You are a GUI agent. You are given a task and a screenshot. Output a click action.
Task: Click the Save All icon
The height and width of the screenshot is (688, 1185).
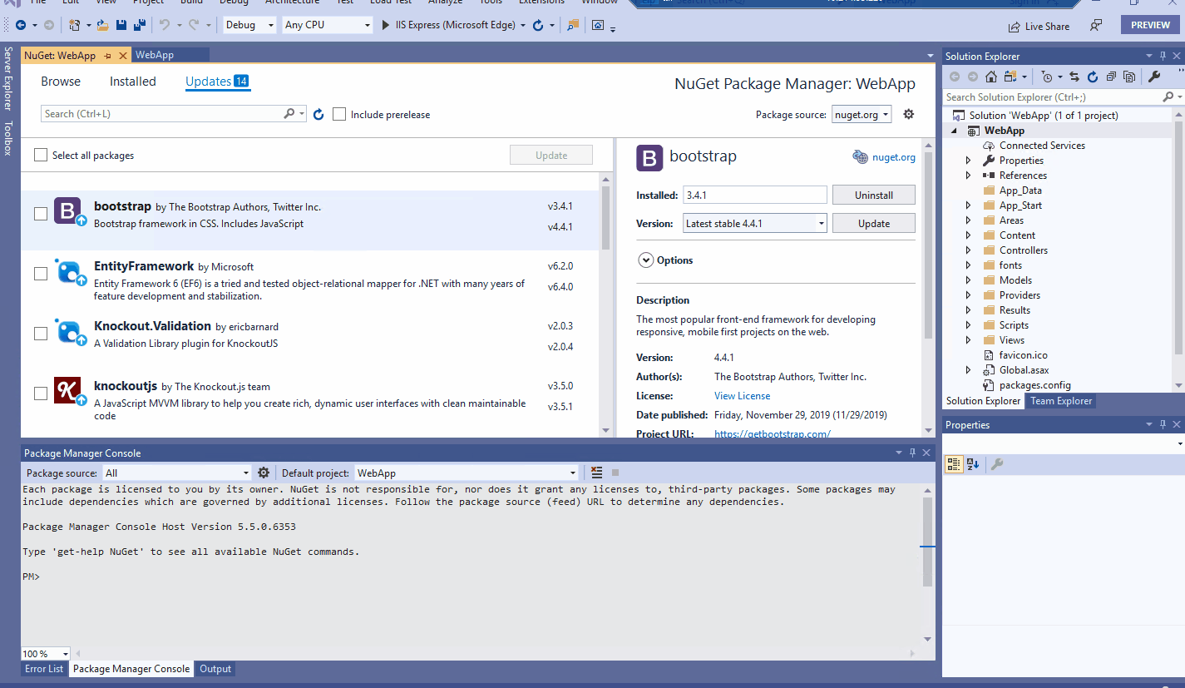pyautogui.click(x=138, y=25)
